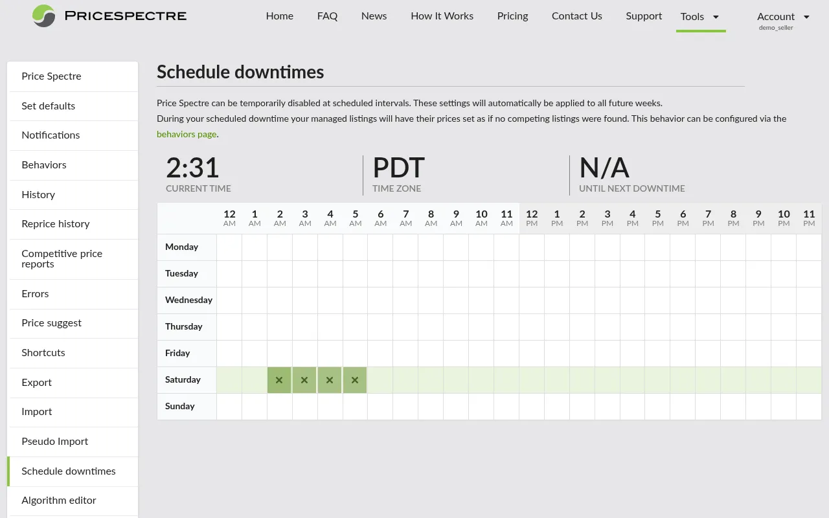Expand the Tools dropdown menu
829x518 pixels.
700,16
